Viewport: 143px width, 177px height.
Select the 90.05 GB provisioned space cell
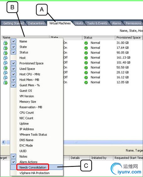(x=123, y=53)
